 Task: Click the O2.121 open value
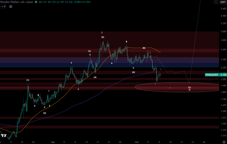(x=43, y=2)
